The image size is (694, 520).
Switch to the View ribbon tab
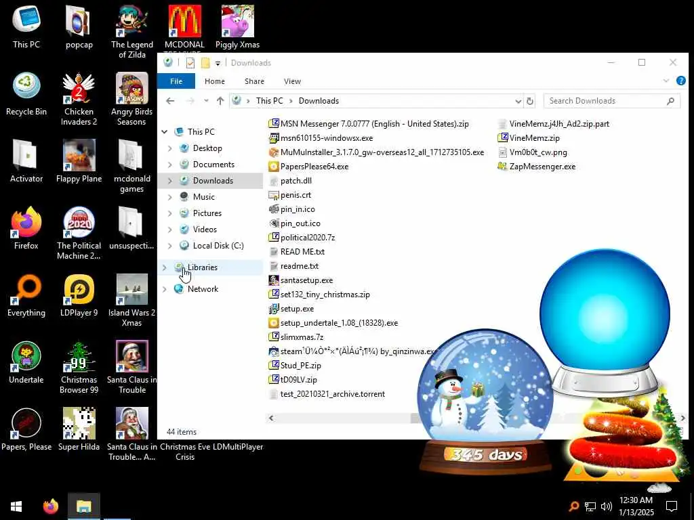(x=292, y=81)
